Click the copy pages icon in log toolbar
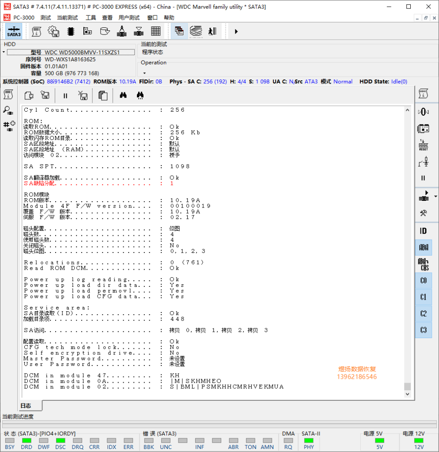This screenshot has height=452, width=439. point(102,96)
